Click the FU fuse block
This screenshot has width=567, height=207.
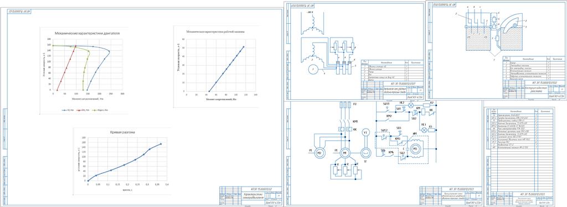tap(344, 105)
